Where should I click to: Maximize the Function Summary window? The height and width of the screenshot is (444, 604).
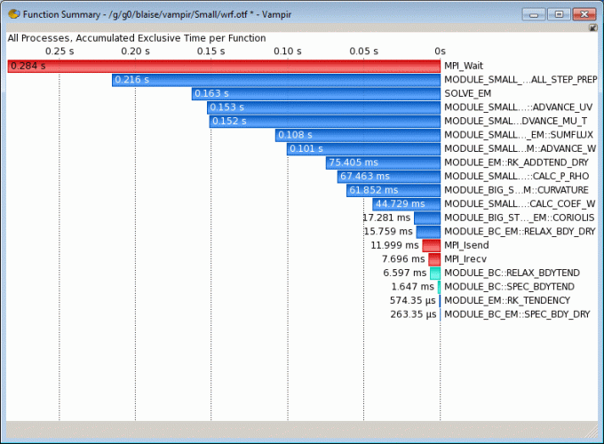(559, 14)
